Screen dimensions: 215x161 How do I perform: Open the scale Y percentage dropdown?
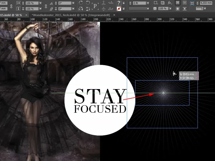[x=40, y=9]
